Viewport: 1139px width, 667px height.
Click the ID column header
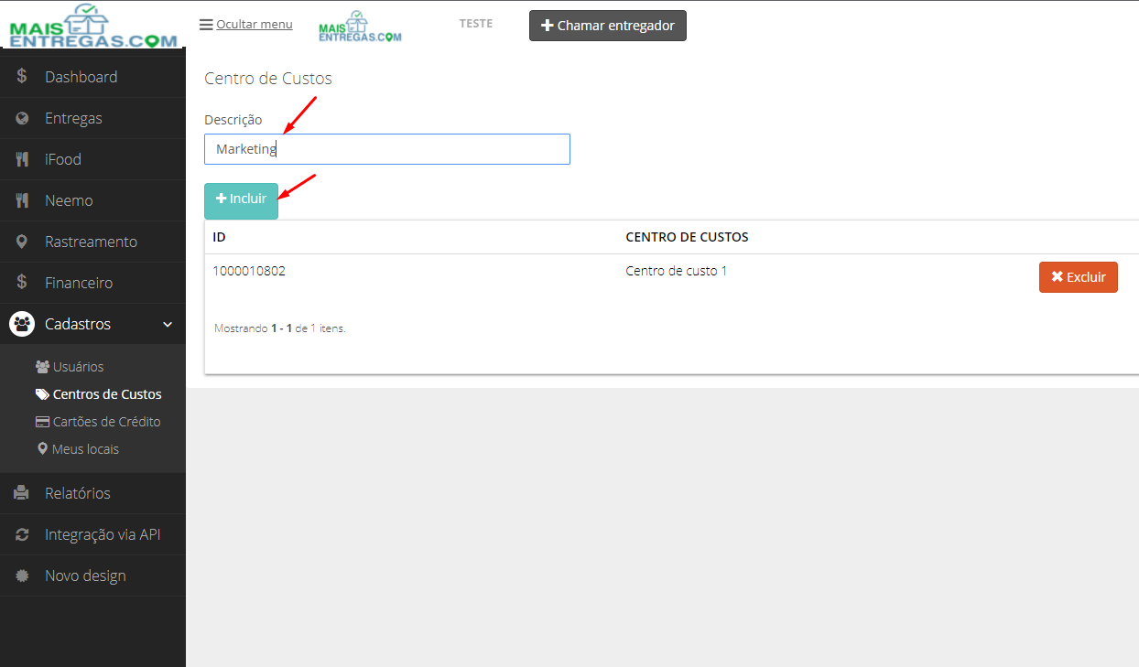(x=220, y=237)
